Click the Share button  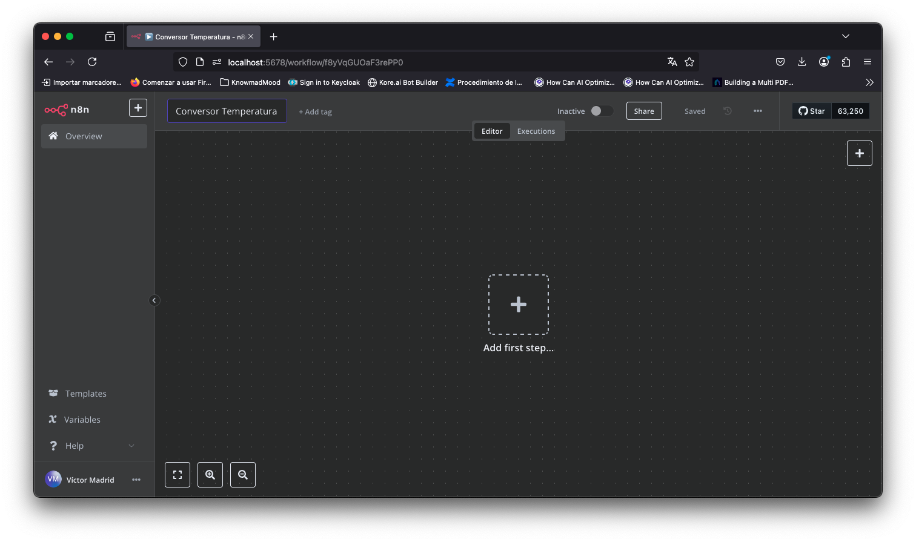(644, 111)
